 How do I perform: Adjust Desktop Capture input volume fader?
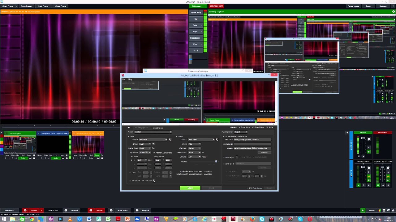pyautogui.click(x=363, y=167)
